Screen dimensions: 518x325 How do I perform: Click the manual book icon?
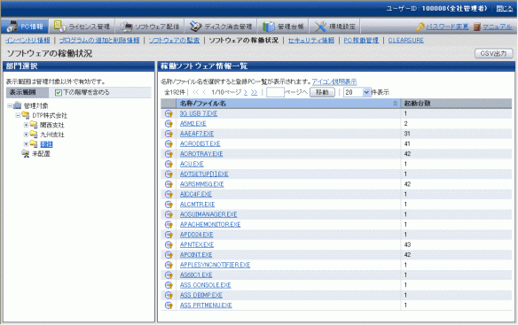click(476, 27)
